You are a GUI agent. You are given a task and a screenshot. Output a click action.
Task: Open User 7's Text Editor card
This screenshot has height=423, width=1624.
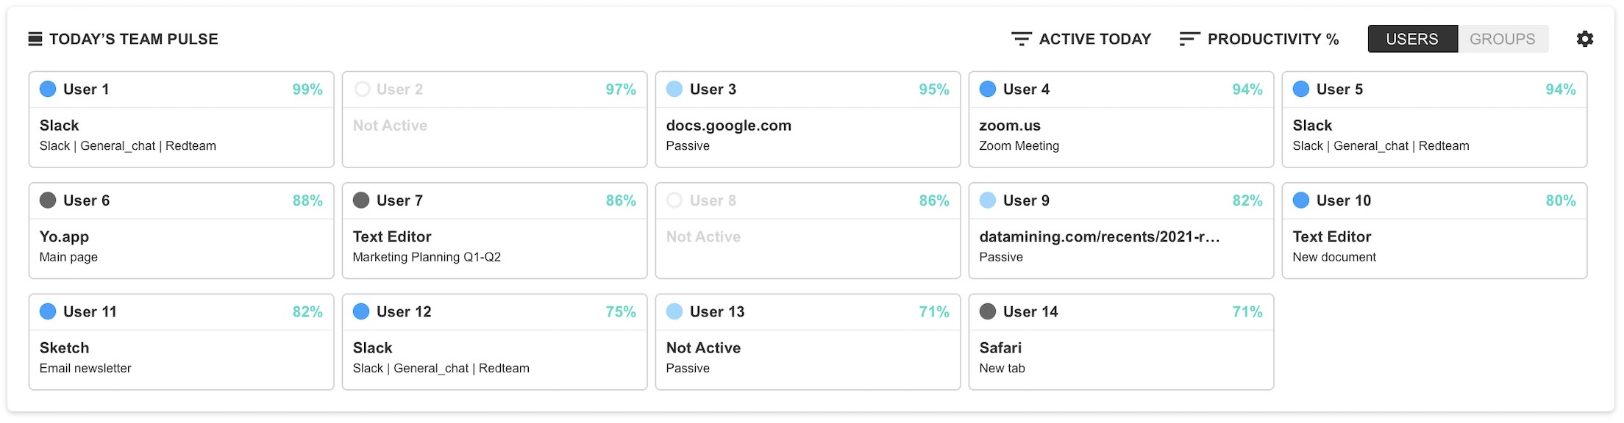(494, 231)
